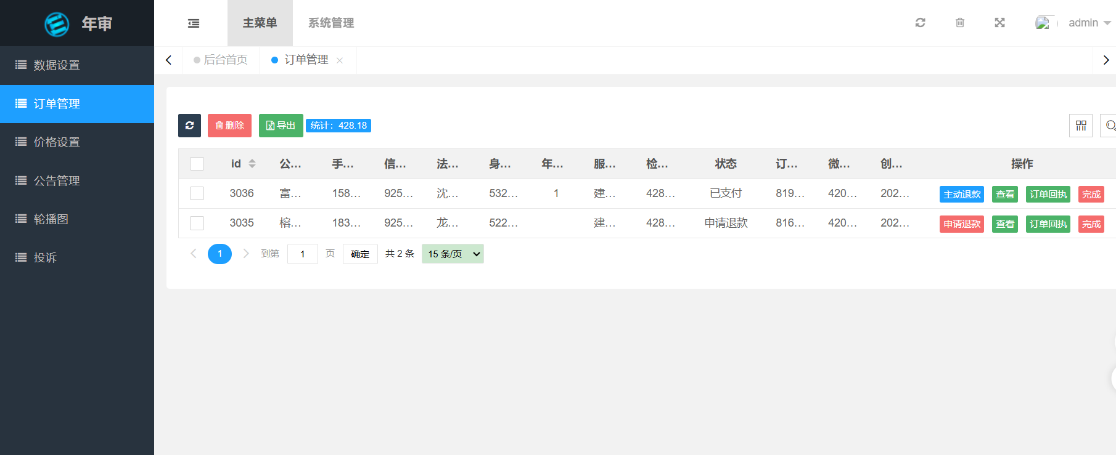1116x455 pixels.
Task: Click the search icon above the table
Action: pyautogui.click(x=1110, y=126)
